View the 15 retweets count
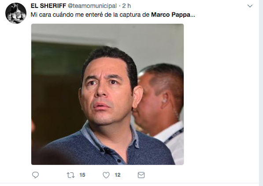Screen dimensions: 263x186 (82, 175)
